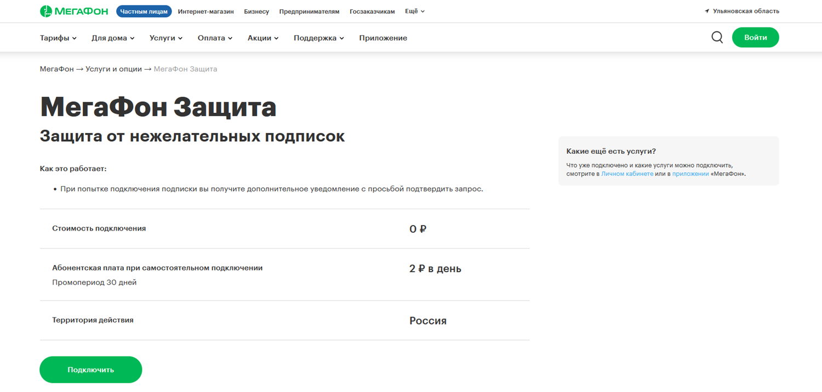
Task: Expand the Тарифы menu
Action: [x=58, y=38]
